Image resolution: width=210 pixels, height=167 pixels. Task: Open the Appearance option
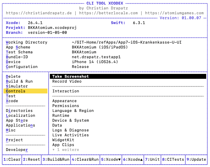[65, 101]
